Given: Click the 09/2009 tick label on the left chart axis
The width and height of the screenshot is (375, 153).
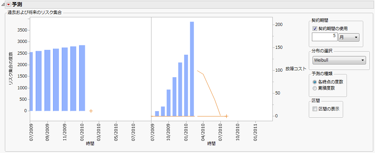Looking at the screenshot, I should (48, 133).
